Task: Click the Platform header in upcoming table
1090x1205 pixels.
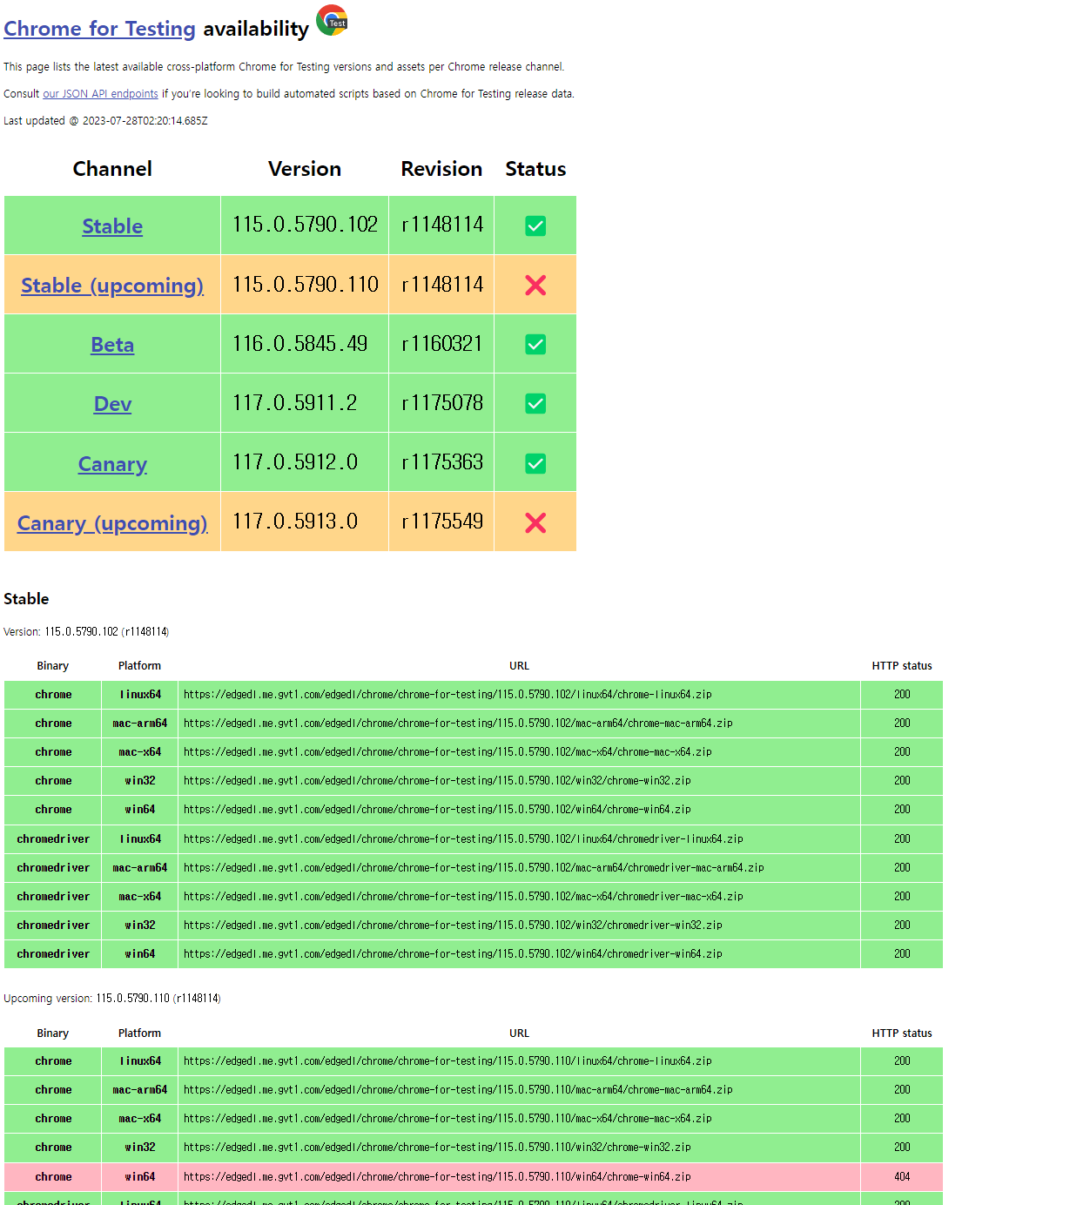Action: click(x=139, y=1033)
